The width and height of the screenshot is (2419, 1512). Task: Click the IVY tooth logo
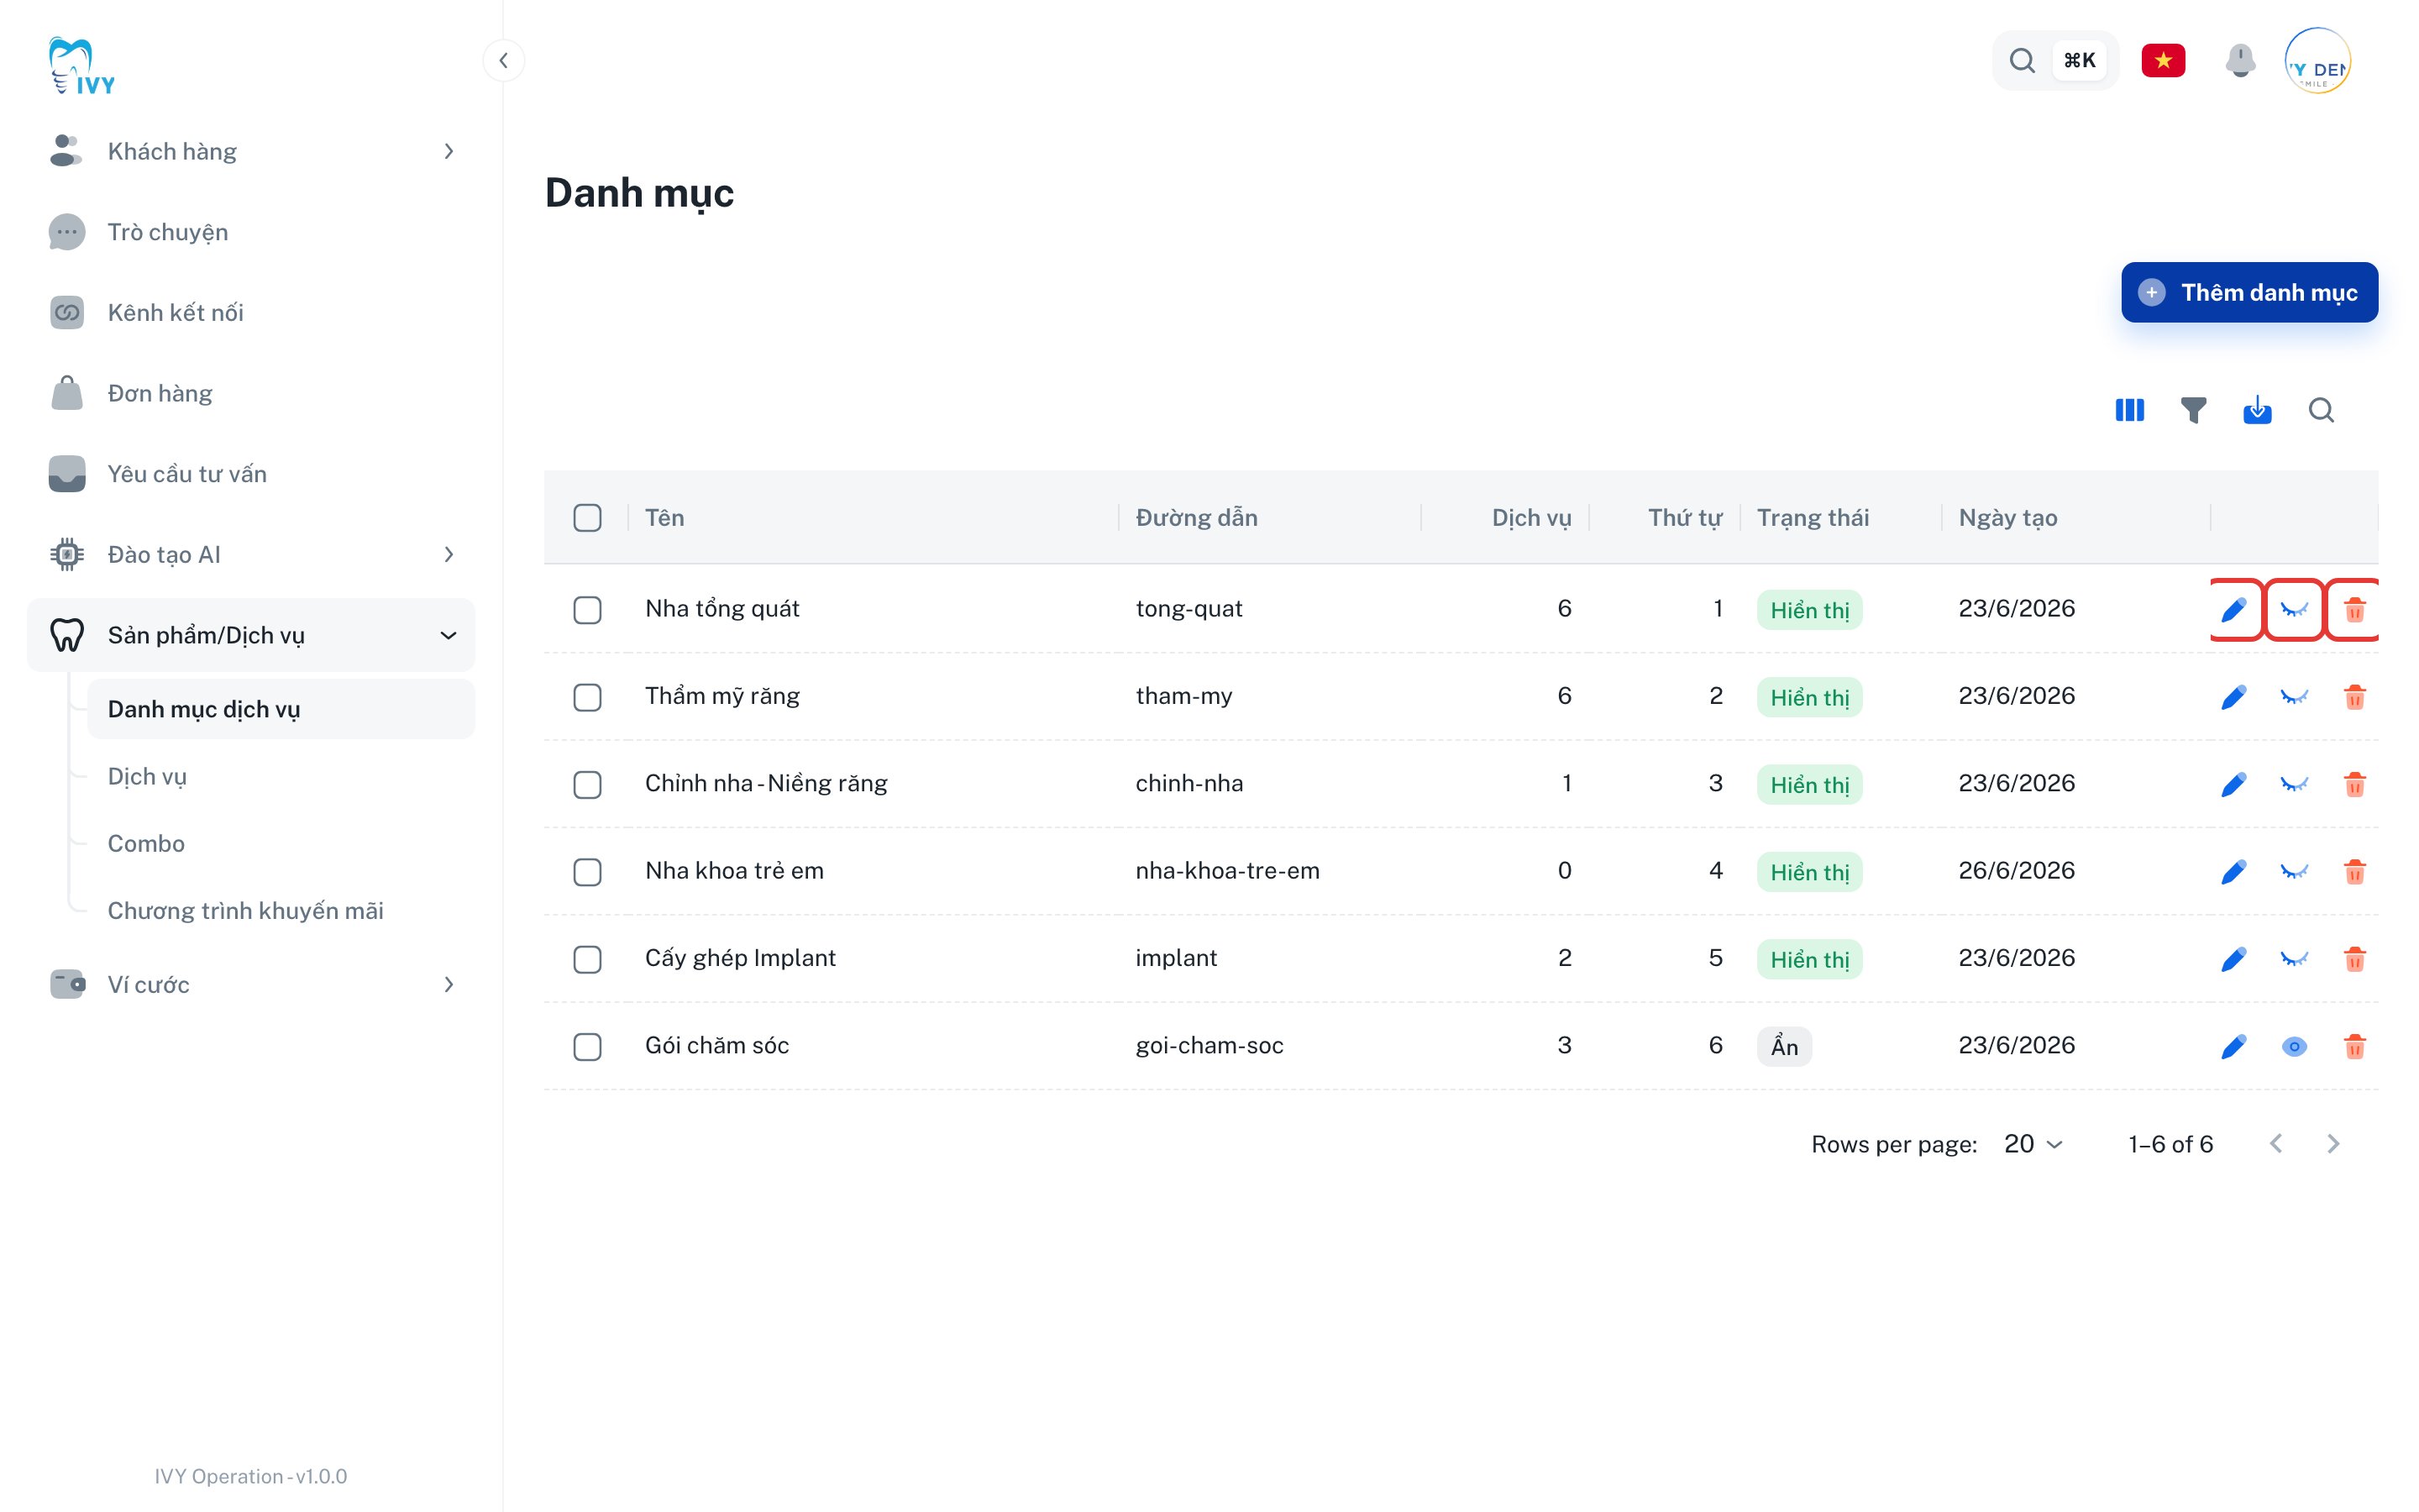82,66
